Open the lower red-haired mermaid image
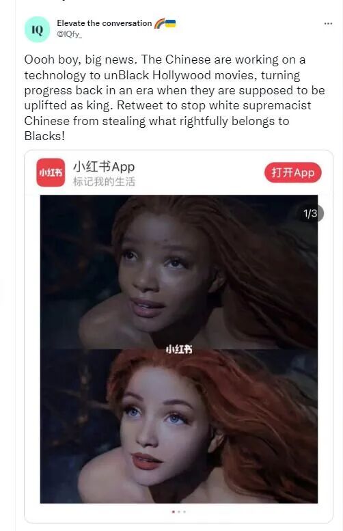This screenshot has width=343, height=531. point(179,426)
